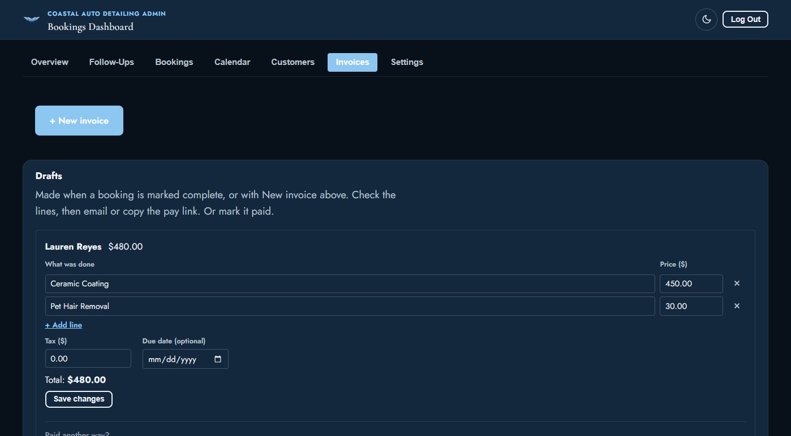This screenshot has width=791, height=436.
Task: Focus the Tax amount field
Action: point(88,359)
